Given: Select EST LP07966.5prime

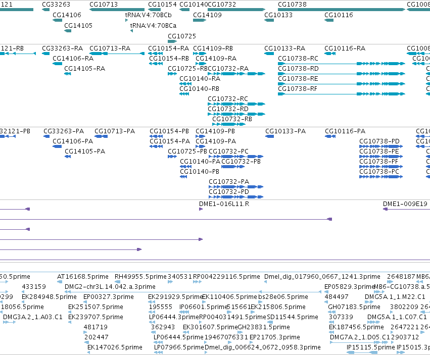Looking at the screenshot, I should (x=179, y=347).
